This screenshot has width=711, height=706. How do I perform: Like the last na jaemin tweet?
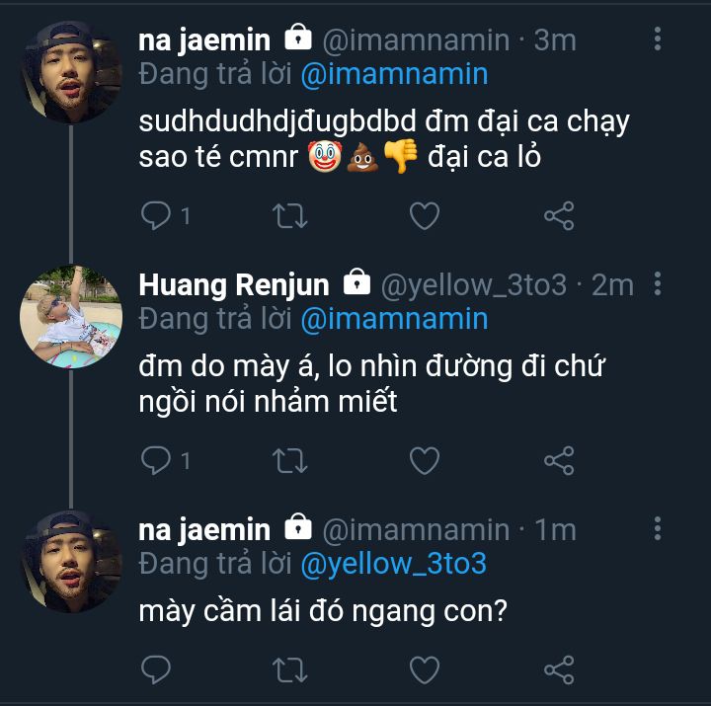pos(424,668)
